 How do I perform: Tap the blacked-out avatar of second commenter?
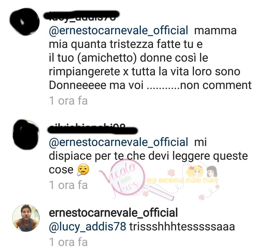[x=26, y=134]
